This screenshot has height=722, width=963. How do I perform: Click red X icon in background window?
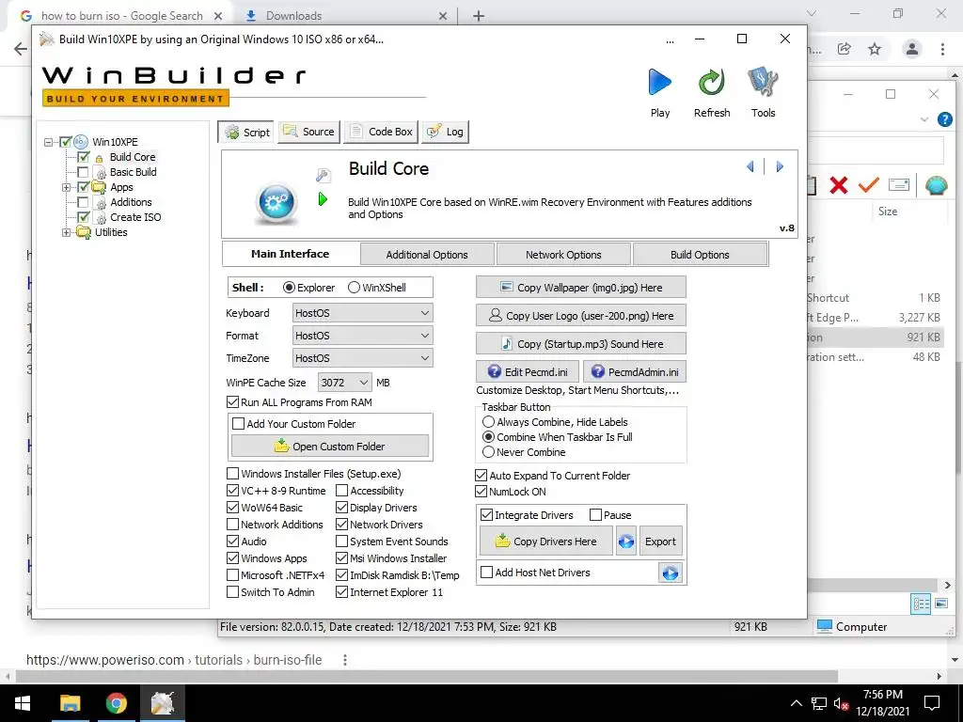[x=838, y=185]
